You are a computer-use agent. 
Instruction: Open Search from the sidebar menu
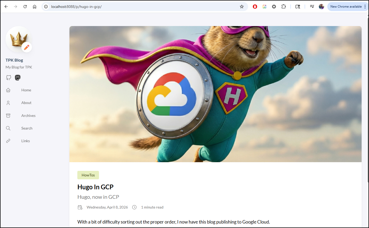[x=27, y=128]
